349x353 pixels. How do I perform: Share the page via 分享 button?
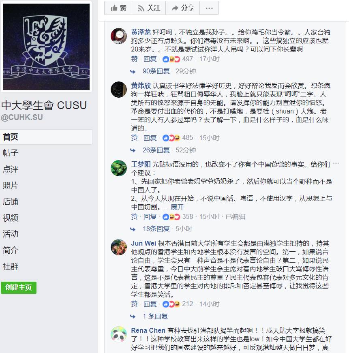click(x=182, y=8)
